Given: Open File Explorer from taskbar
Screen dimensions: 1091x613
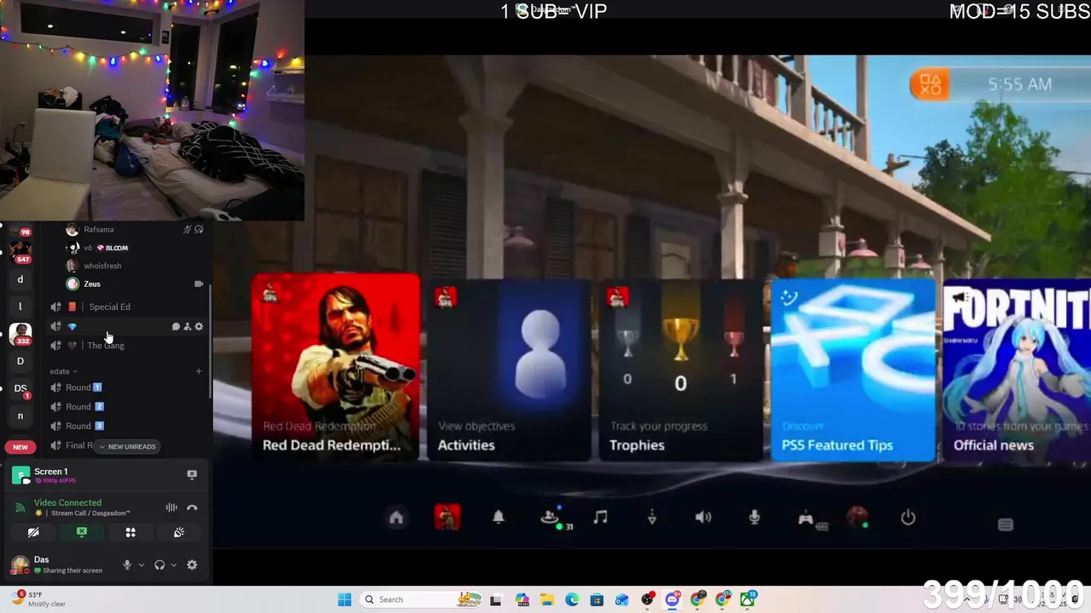Looking at the screenshot, I should [x=546, y=599].
